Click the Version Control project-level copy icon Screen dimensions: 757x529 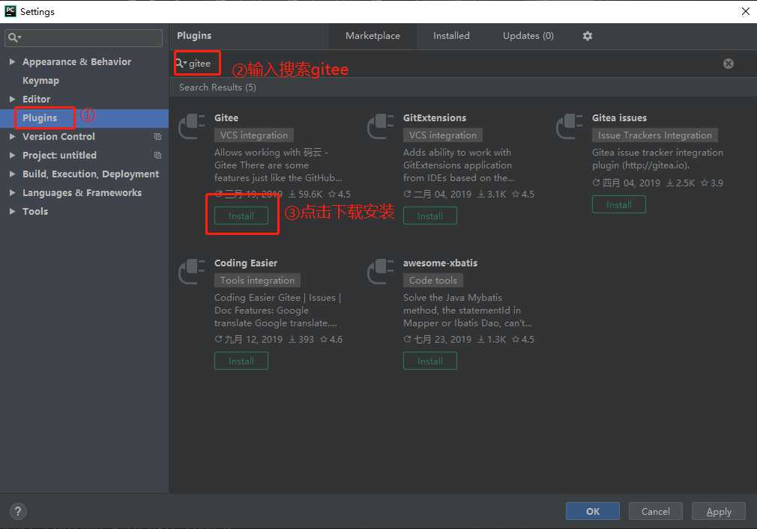tap(157, 137)
